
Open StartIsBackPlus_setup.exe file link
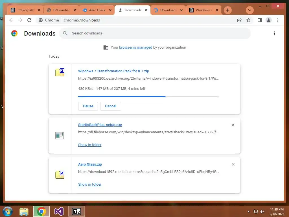point(100,125)
